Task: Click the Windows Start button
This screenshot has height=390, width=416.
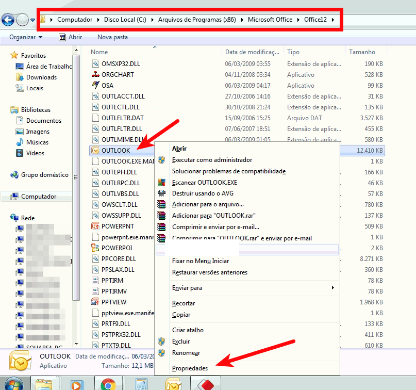Action: 14,384
